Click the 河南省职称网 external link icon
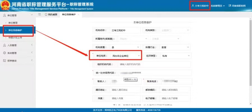The width and height of the screenshot is (252, 112). click(x=230, y=6)
